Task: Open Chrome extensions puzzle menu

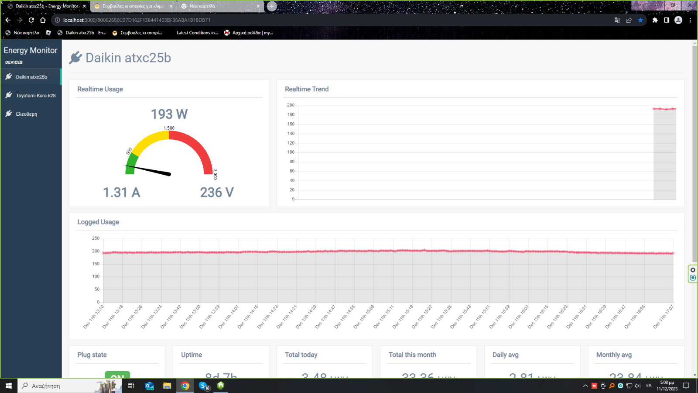Action: (655, 20)
